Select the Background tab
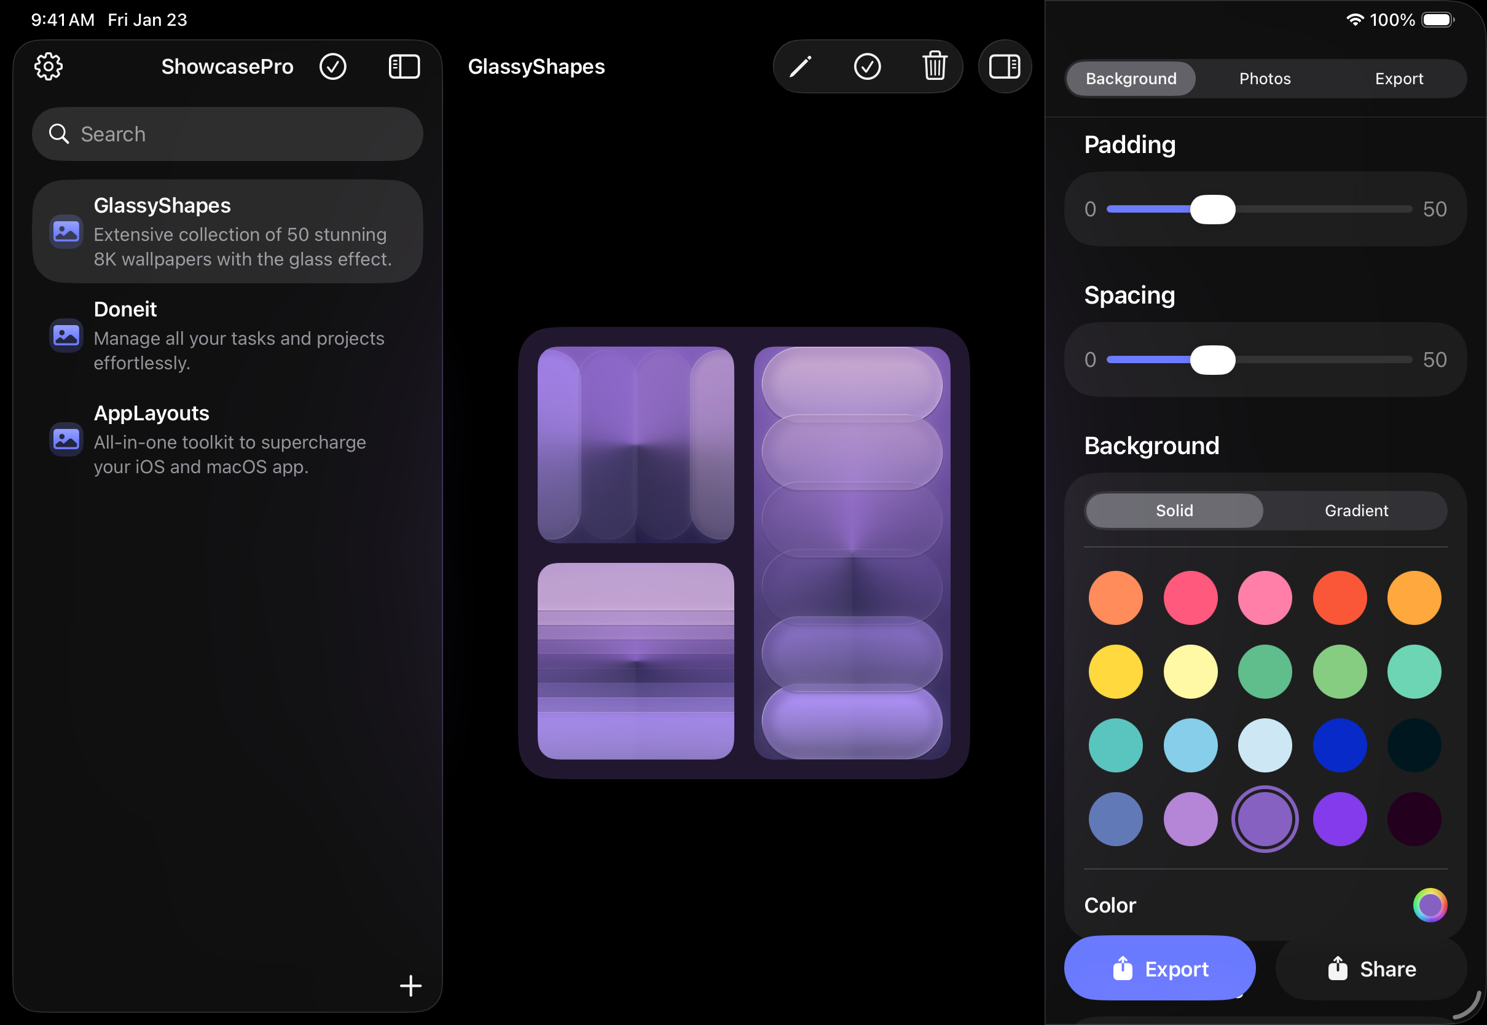Image resolution: width=1487 pixels, height=1025 pixels. tap(1131, 79)
